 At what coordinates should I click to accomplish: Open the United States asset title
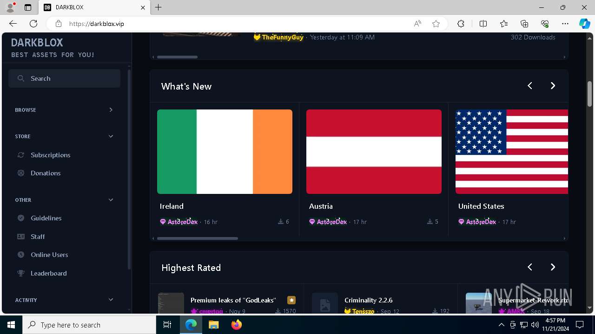click(x=481, y=206)
